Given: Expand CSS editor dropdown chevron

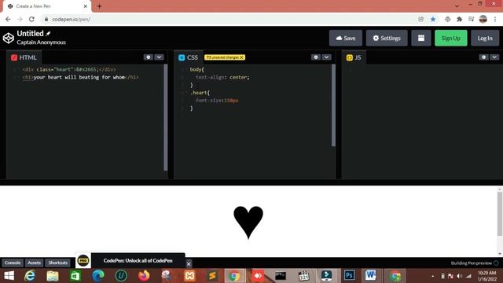Looking at the screenshot, I should pyautogui.click(x=327, y=57).
